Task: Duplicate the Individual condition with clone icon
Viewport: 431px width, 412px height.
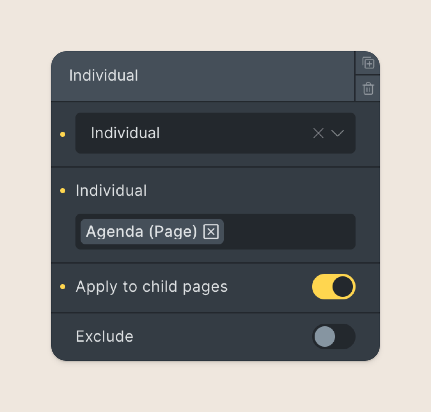Action: point(368,63)
